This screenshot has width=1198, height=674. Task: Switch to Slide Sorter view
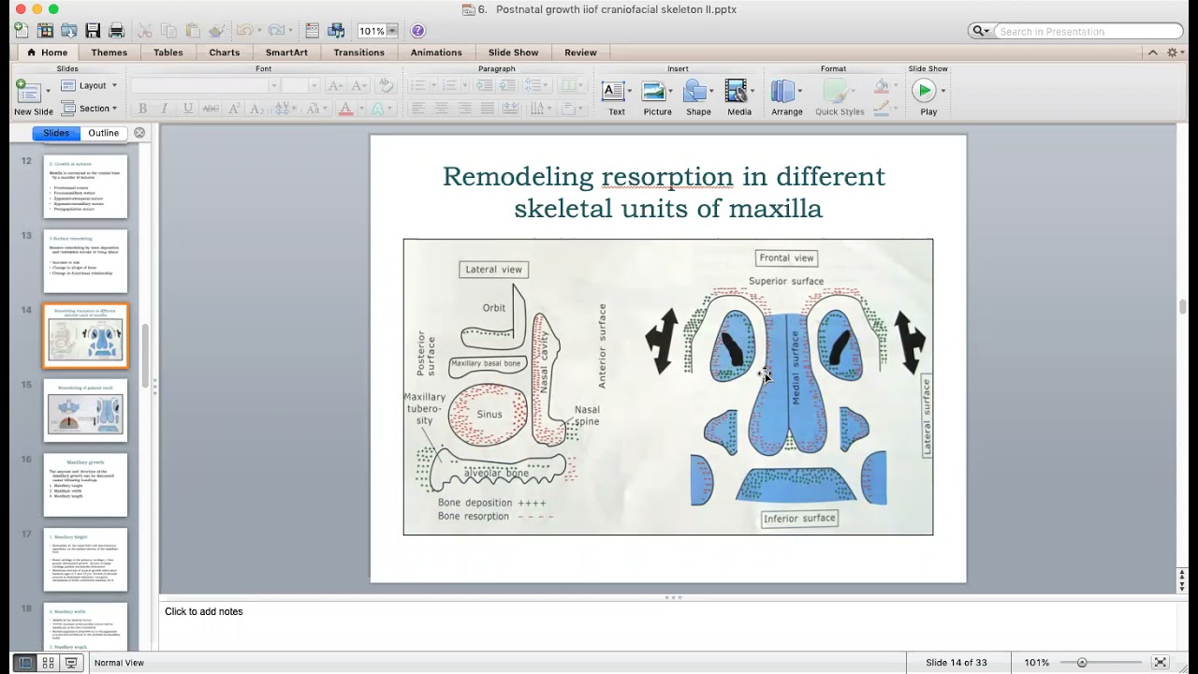point(48,663)
